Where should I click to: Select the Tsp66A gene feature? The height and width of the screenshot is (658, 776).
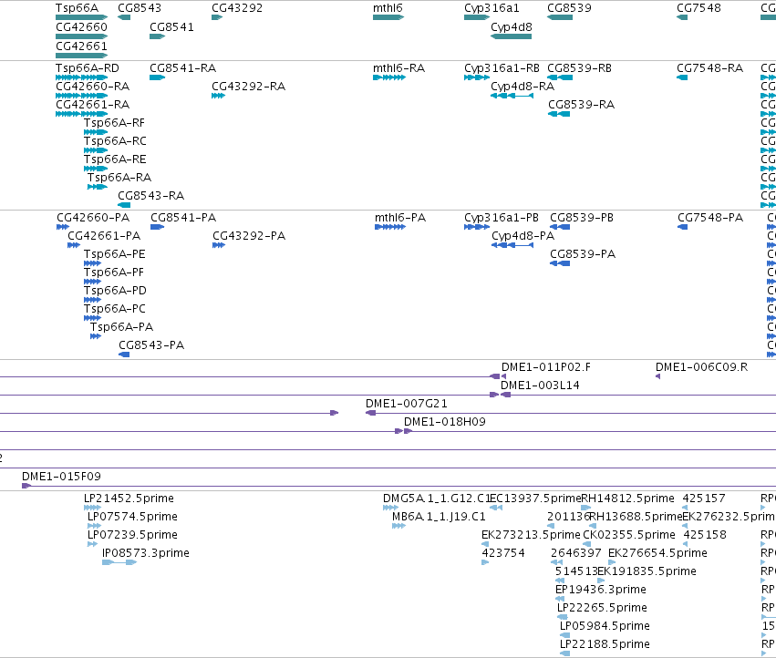click(x=82, y=17)
